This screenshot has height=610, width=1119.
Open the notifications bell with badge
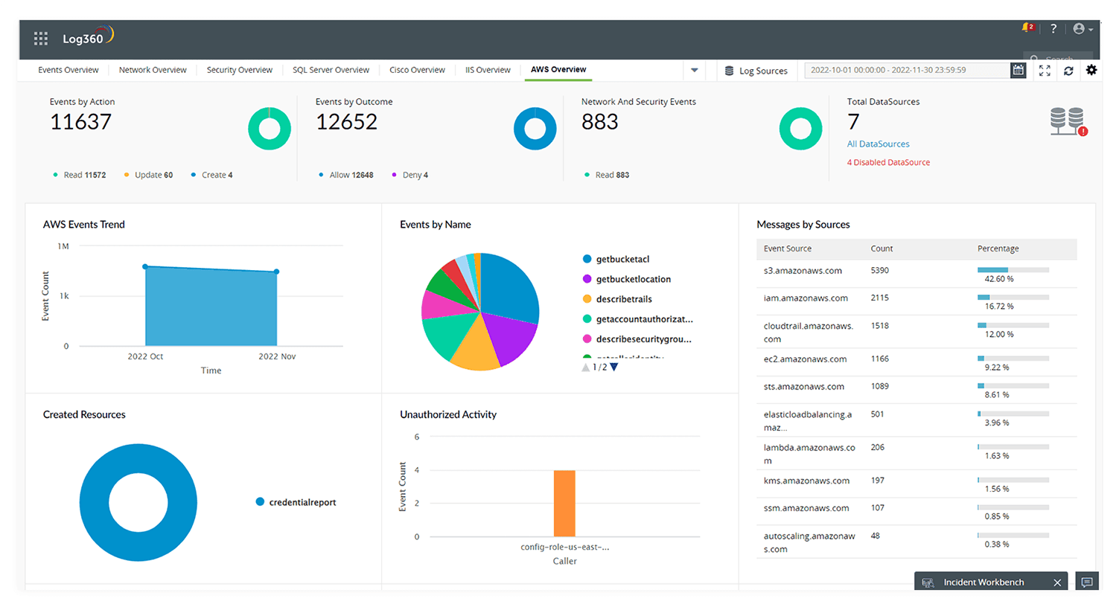tap(1028, 28)
